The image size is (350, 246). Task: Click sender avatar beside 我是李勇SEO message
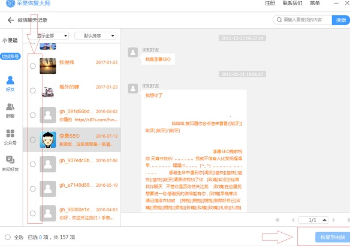133,52
